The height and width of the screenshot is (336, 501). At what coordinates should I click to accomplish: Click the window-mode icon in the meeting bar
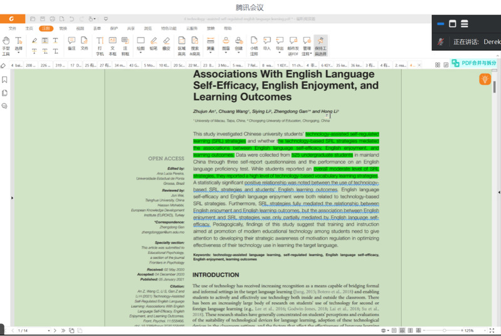453,24
